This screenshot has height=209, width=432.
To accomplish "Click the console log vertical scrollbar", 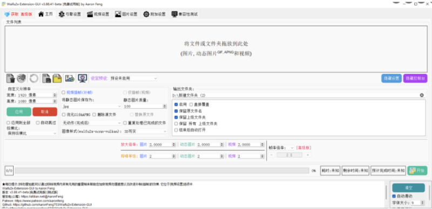I will (386, 194).
